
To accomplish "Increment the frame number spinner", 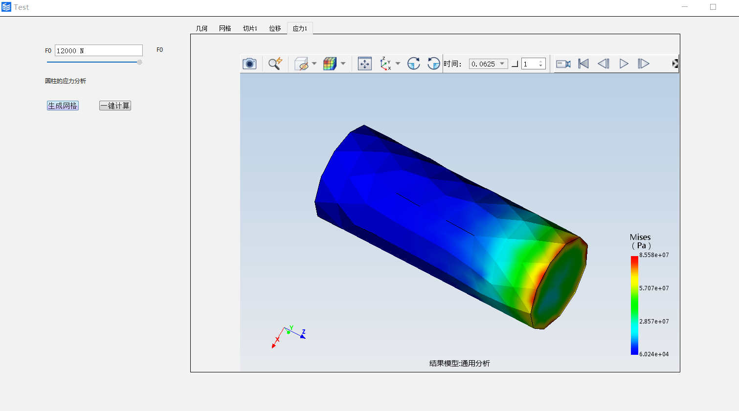I will tap(541, 62).
